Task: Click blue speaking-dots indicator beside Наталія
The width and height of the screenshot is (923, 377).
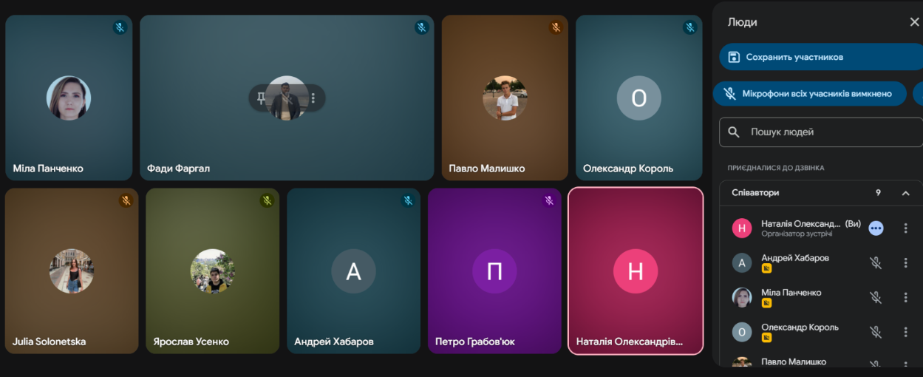Action: pyautogui.click(x=876, y=228)
